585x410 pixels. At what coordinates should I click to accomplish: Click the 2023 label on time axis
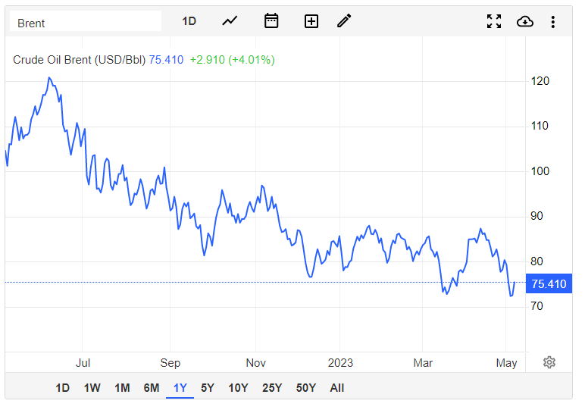click(x=340, y=362)
